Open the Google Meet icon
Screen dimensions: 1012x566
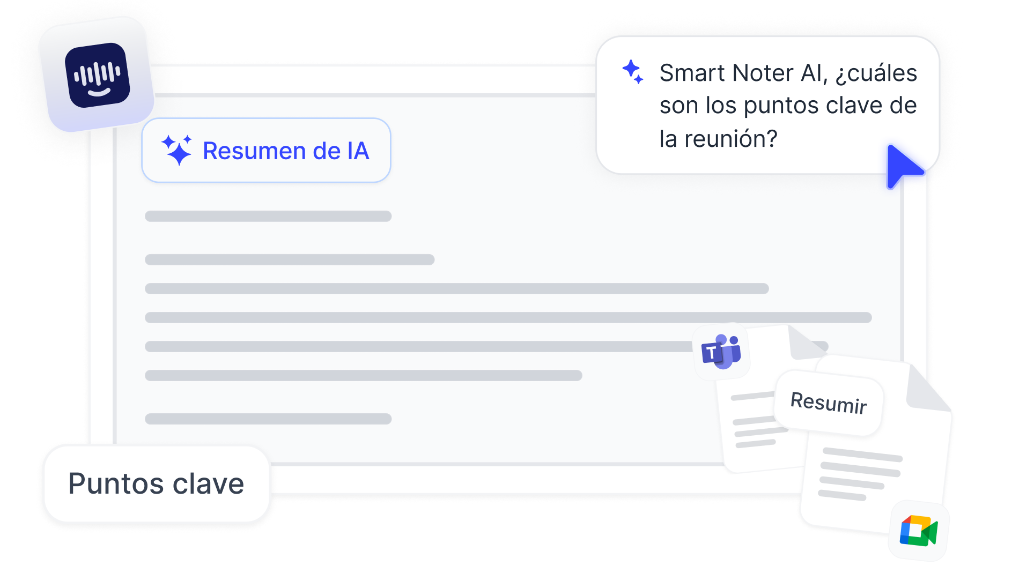(918, 531)
